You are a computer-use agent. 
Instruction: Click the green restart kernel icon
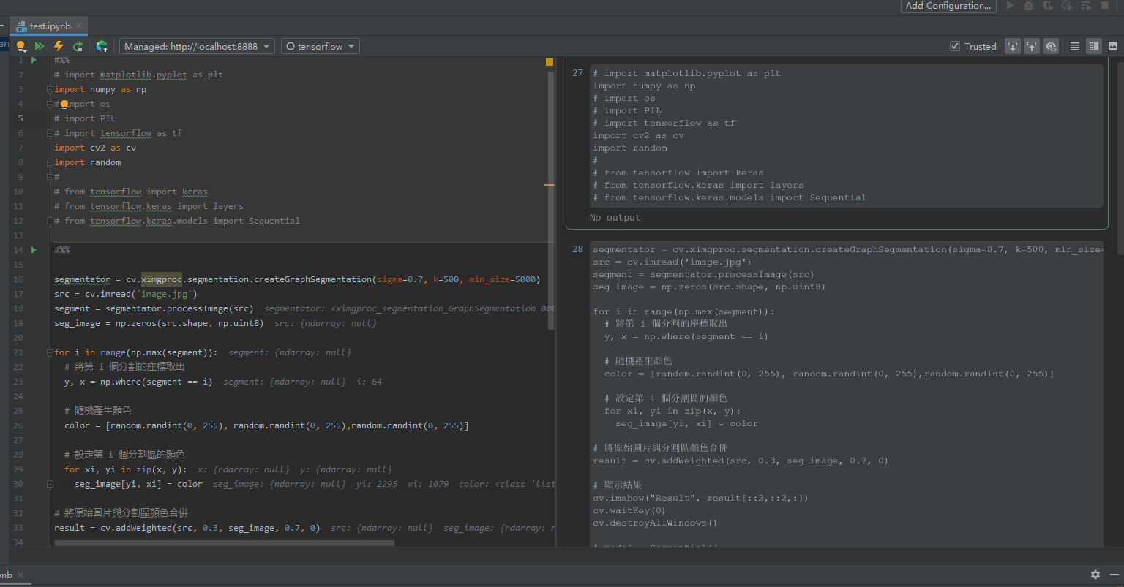[78, 46]
